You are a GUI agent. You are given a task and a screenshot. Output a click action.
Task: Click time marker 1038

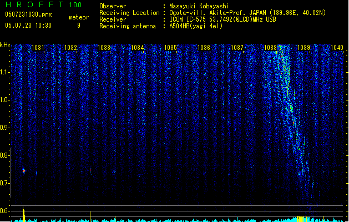click(270, 48)
